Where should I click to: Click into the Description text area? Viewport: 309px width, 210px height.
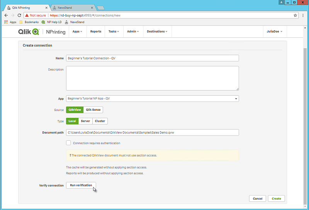click(x=152, y=78)
